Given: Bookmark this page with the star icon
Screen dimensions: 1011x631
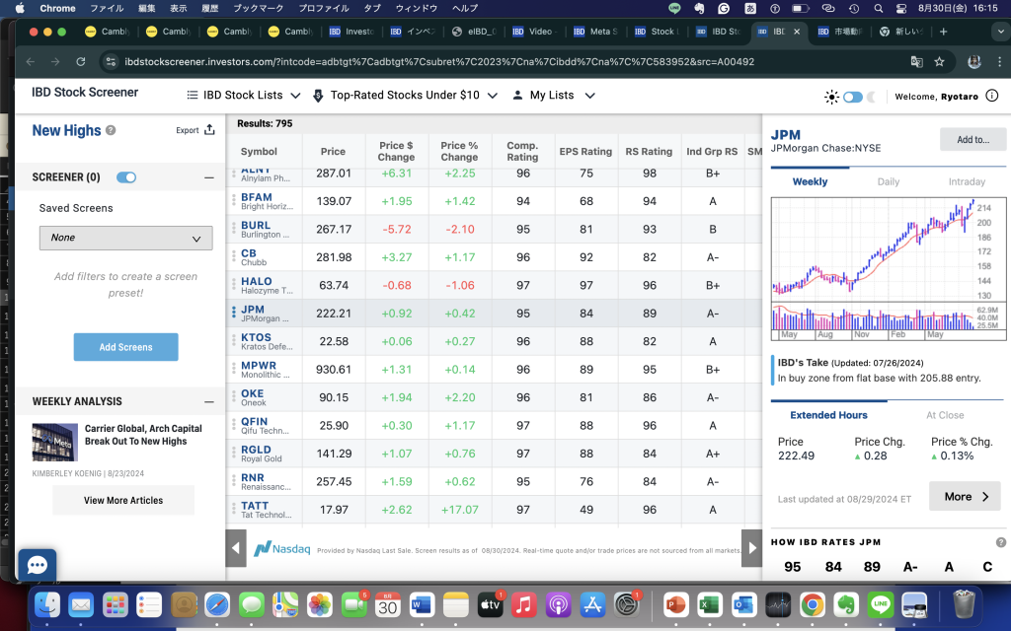Looking at the screenshot, I should point(939,61).
